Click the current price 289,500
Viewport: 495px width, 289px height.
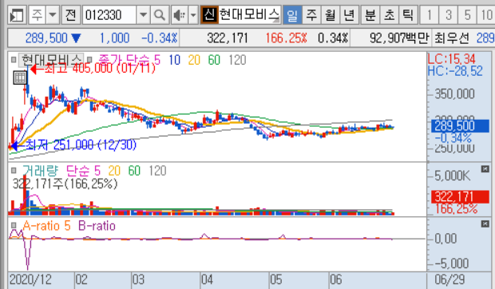(46, 38)
